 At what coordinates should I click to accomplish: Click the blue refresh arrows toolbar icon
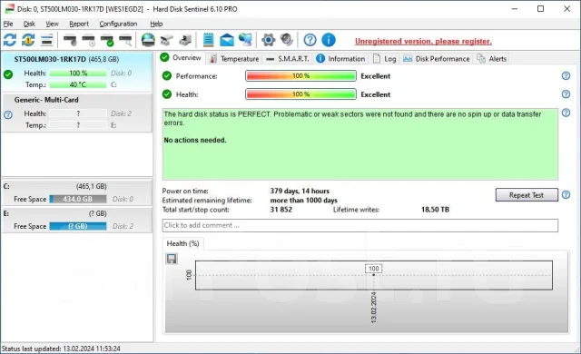coord(10,40)
